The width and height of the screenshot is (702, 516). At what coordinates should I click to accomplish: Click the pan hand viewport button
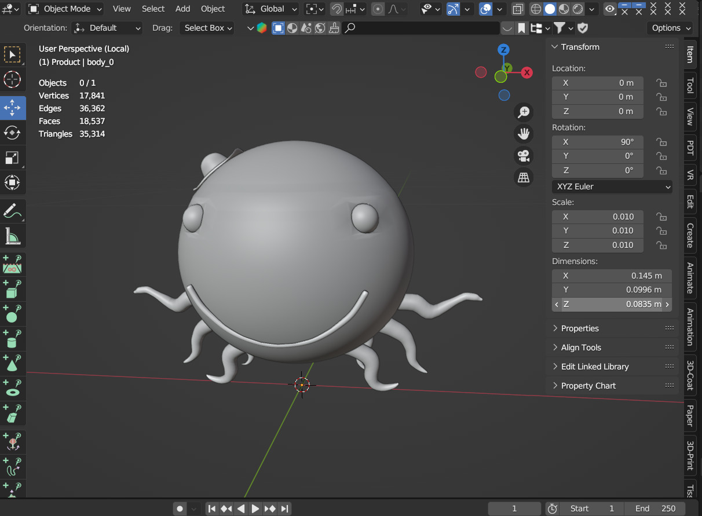coord(524,134)
